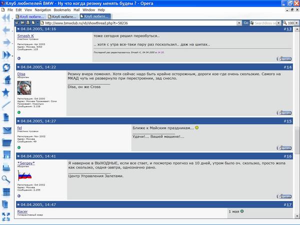Save page with the floppy disk icon
The width and height of the screenshot is (300, 225).
tap(6, 155)
